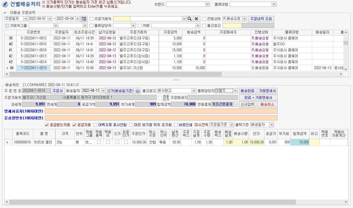Sort by the 주문번호 column header

coord(34,32)
